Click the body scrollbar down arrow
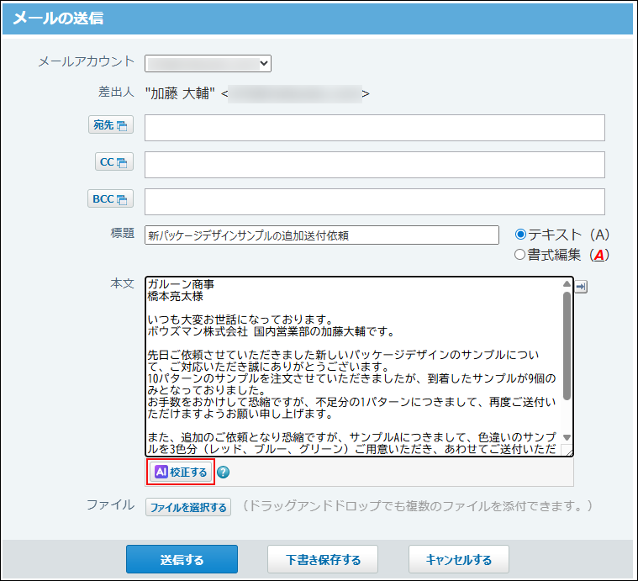The height and width of the screenshot is (581, 638). 567,437
